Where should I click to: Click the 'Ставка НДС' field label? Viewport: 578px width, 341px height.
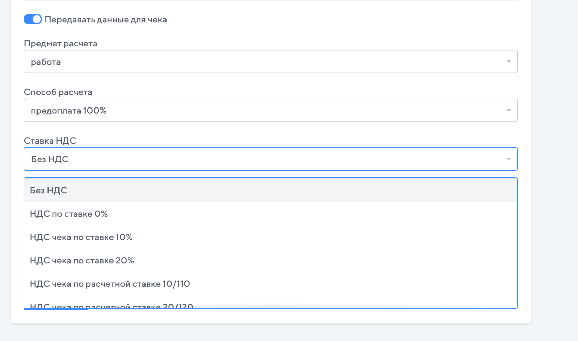click(50, 141)
